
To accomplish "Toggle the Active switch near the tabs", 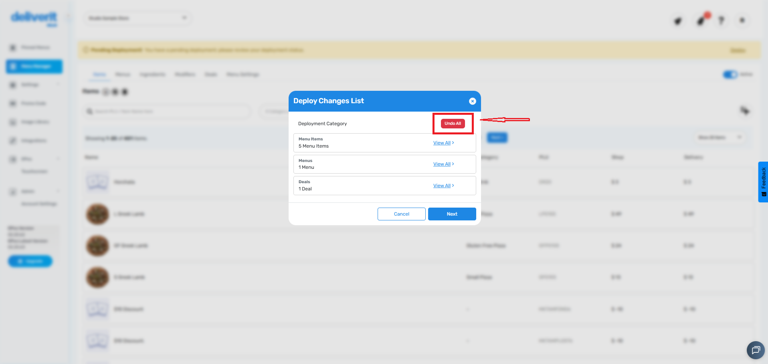I will click(730, 74).
